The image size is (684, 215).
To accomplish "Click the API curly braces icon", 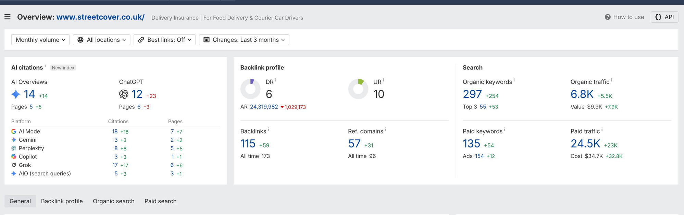I will [x=658, y=17].
